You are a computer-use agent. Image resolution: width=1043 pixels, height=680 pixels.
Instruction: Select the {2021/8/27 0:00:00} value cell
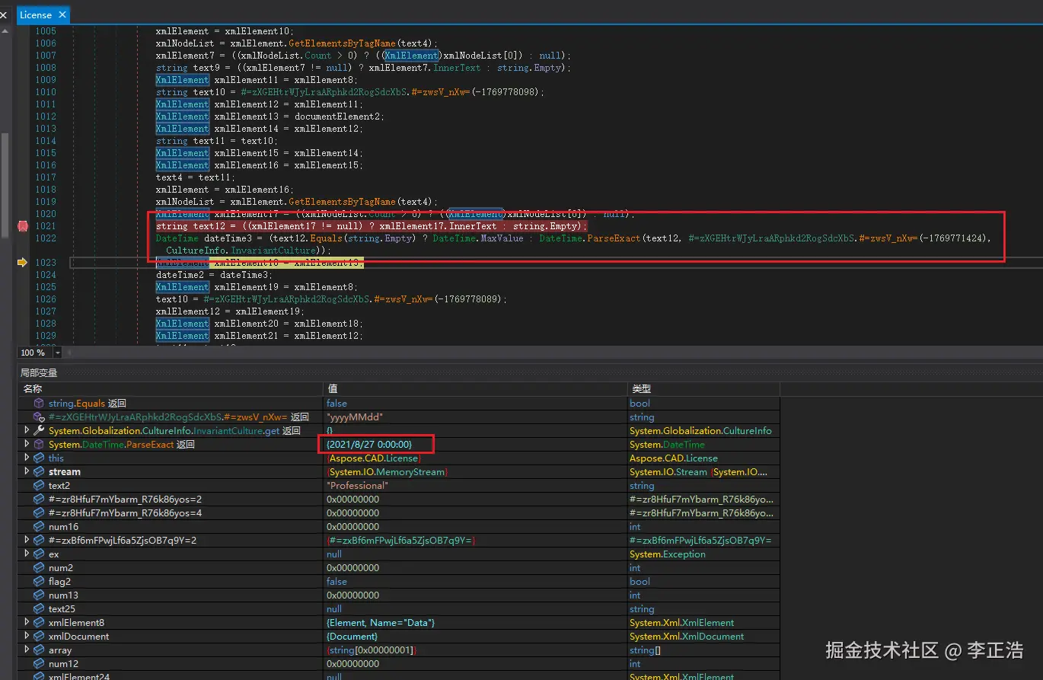point(369,445)
